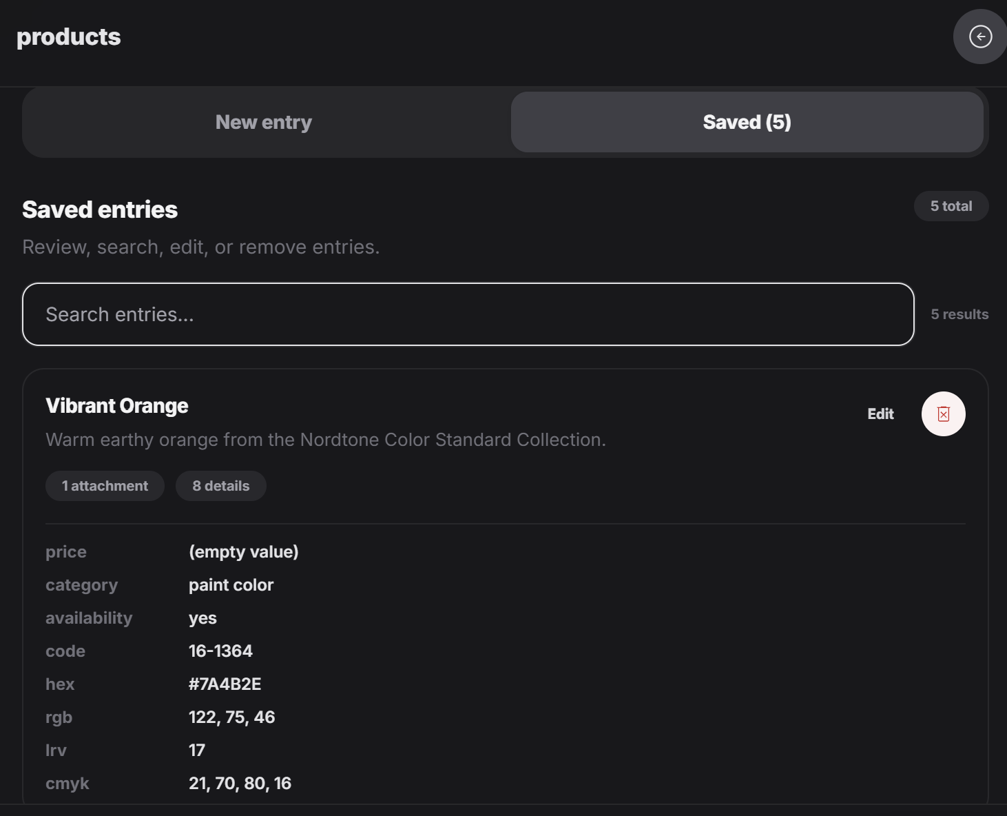Click the code value 16-1364
The height and width of the screenshot is (816, 1007).
coord(220,651)
